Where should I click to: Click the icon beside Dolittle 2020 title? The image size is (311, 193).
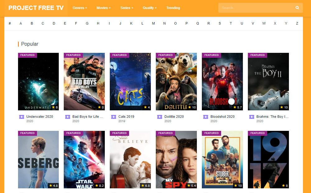[160, 117]
